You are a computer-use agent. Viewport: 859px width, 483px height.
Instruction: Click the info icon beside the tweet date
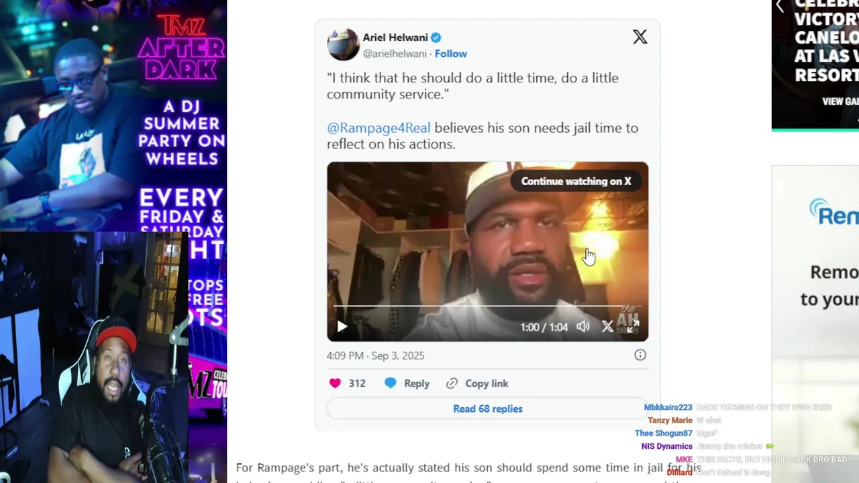click(640, 355)
